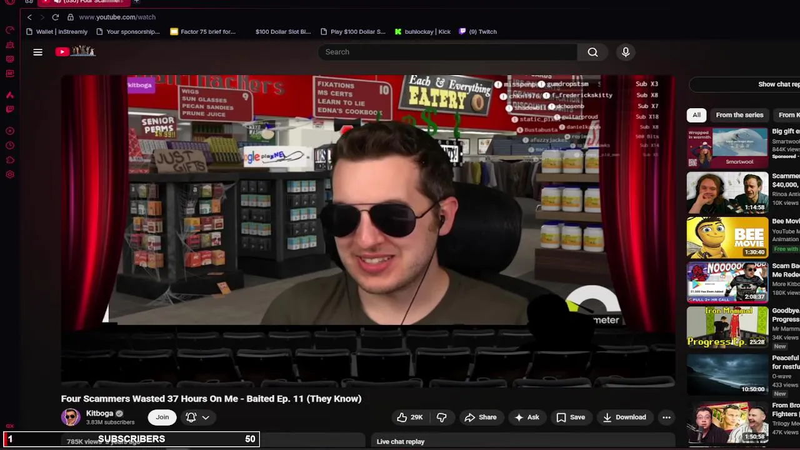The width and height of the screenshot is (800, 450).
Task: Click the main video player
Action: click(368, 231)
